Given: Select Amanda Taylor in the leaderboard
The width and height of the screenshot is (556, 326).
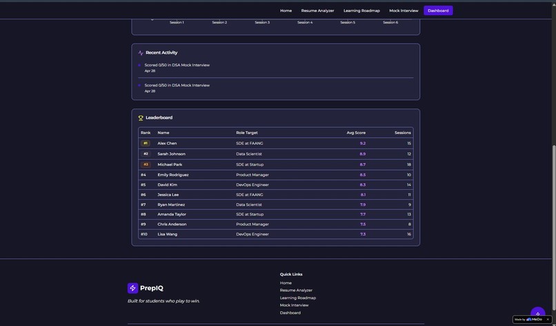Looking at the screenshot, I should pyautogui.click(x=172, y=215).
